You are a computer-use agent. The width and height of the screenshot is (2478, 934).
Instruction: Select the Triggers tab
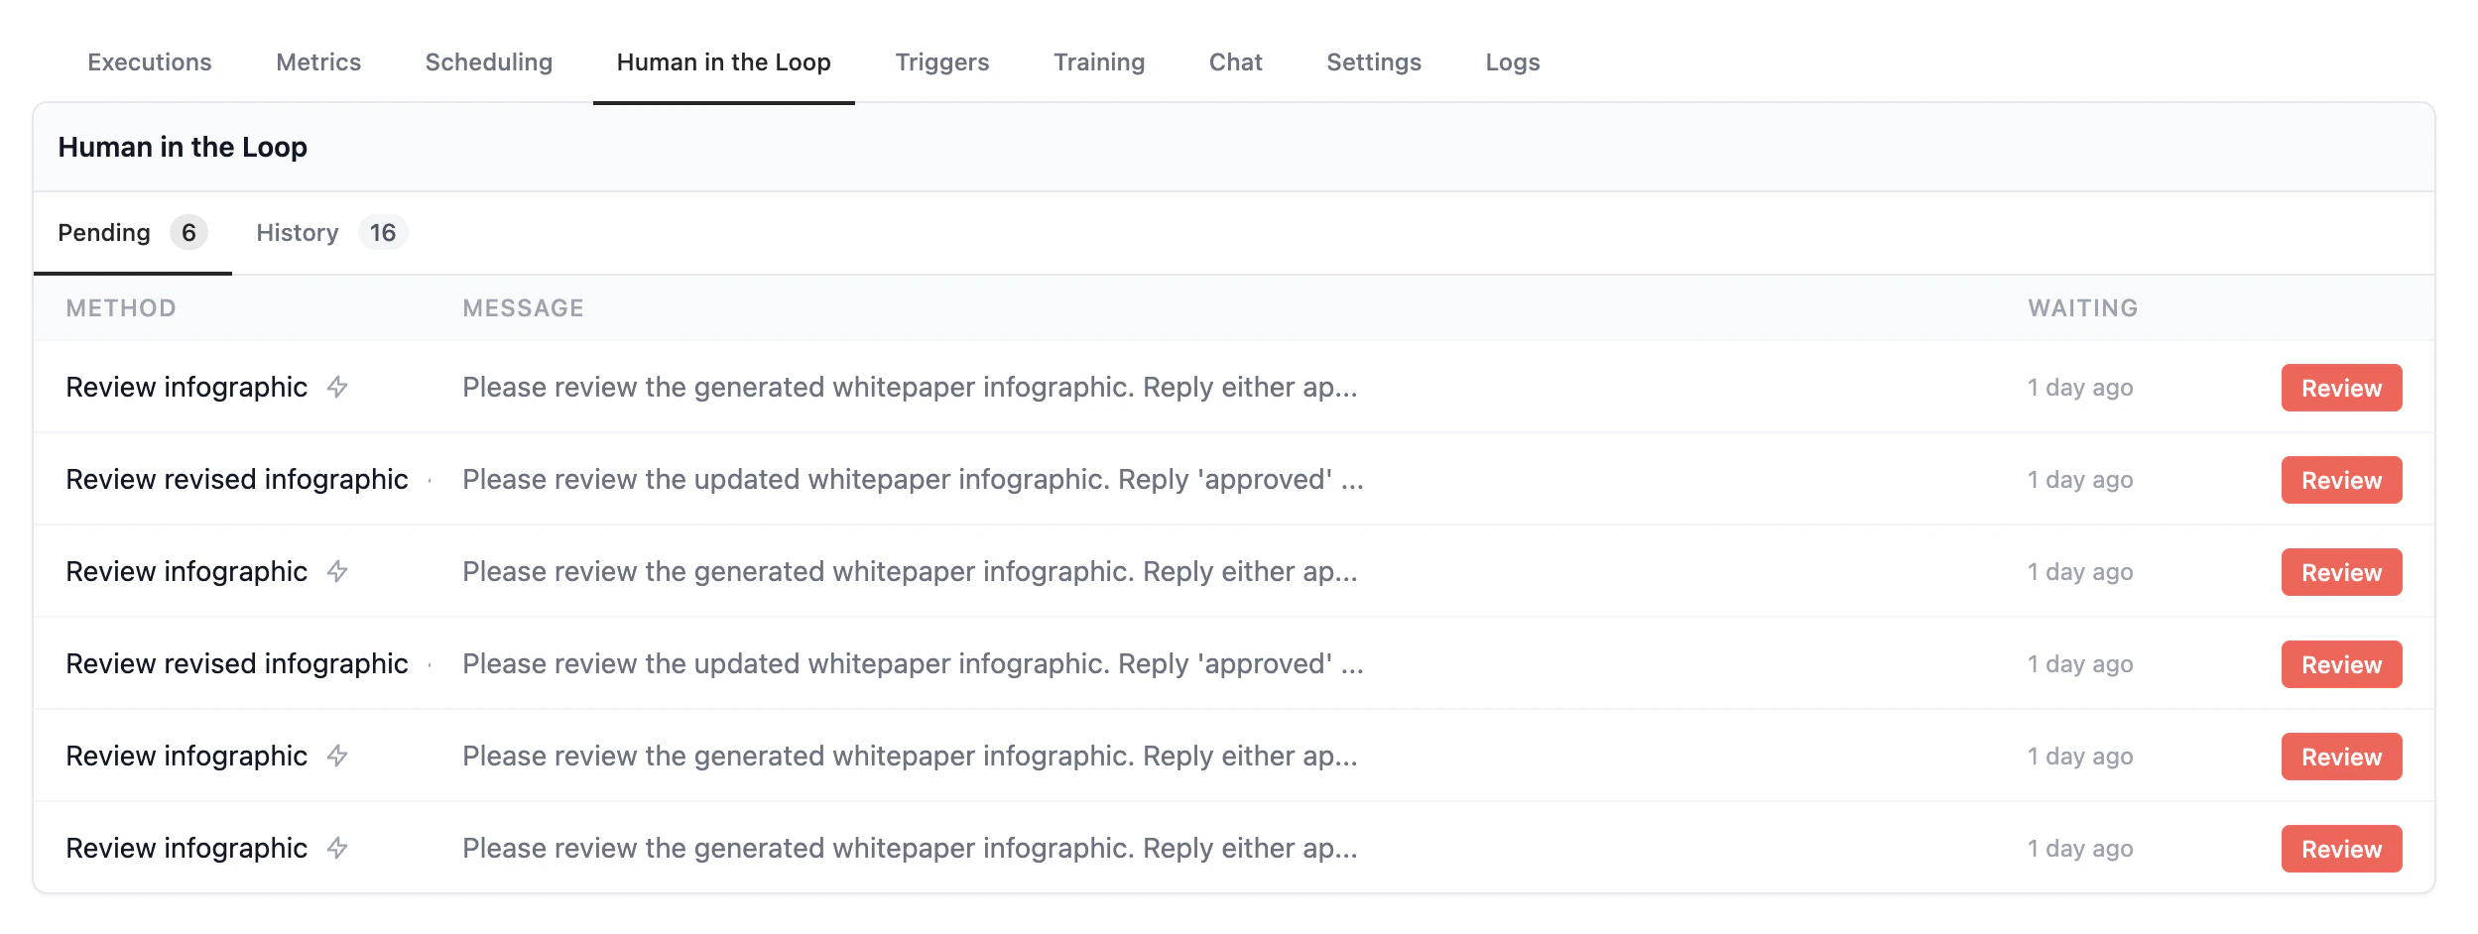tap(942, 61)
